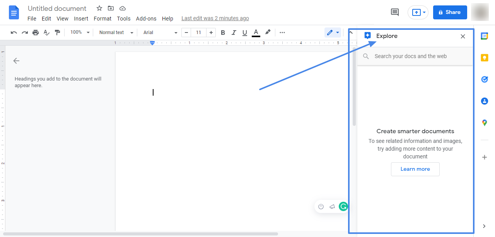This screenshot has width=495, height=237.
Task: Close the Explore panel
Action: pyautogui.click(x=463, y=36)
